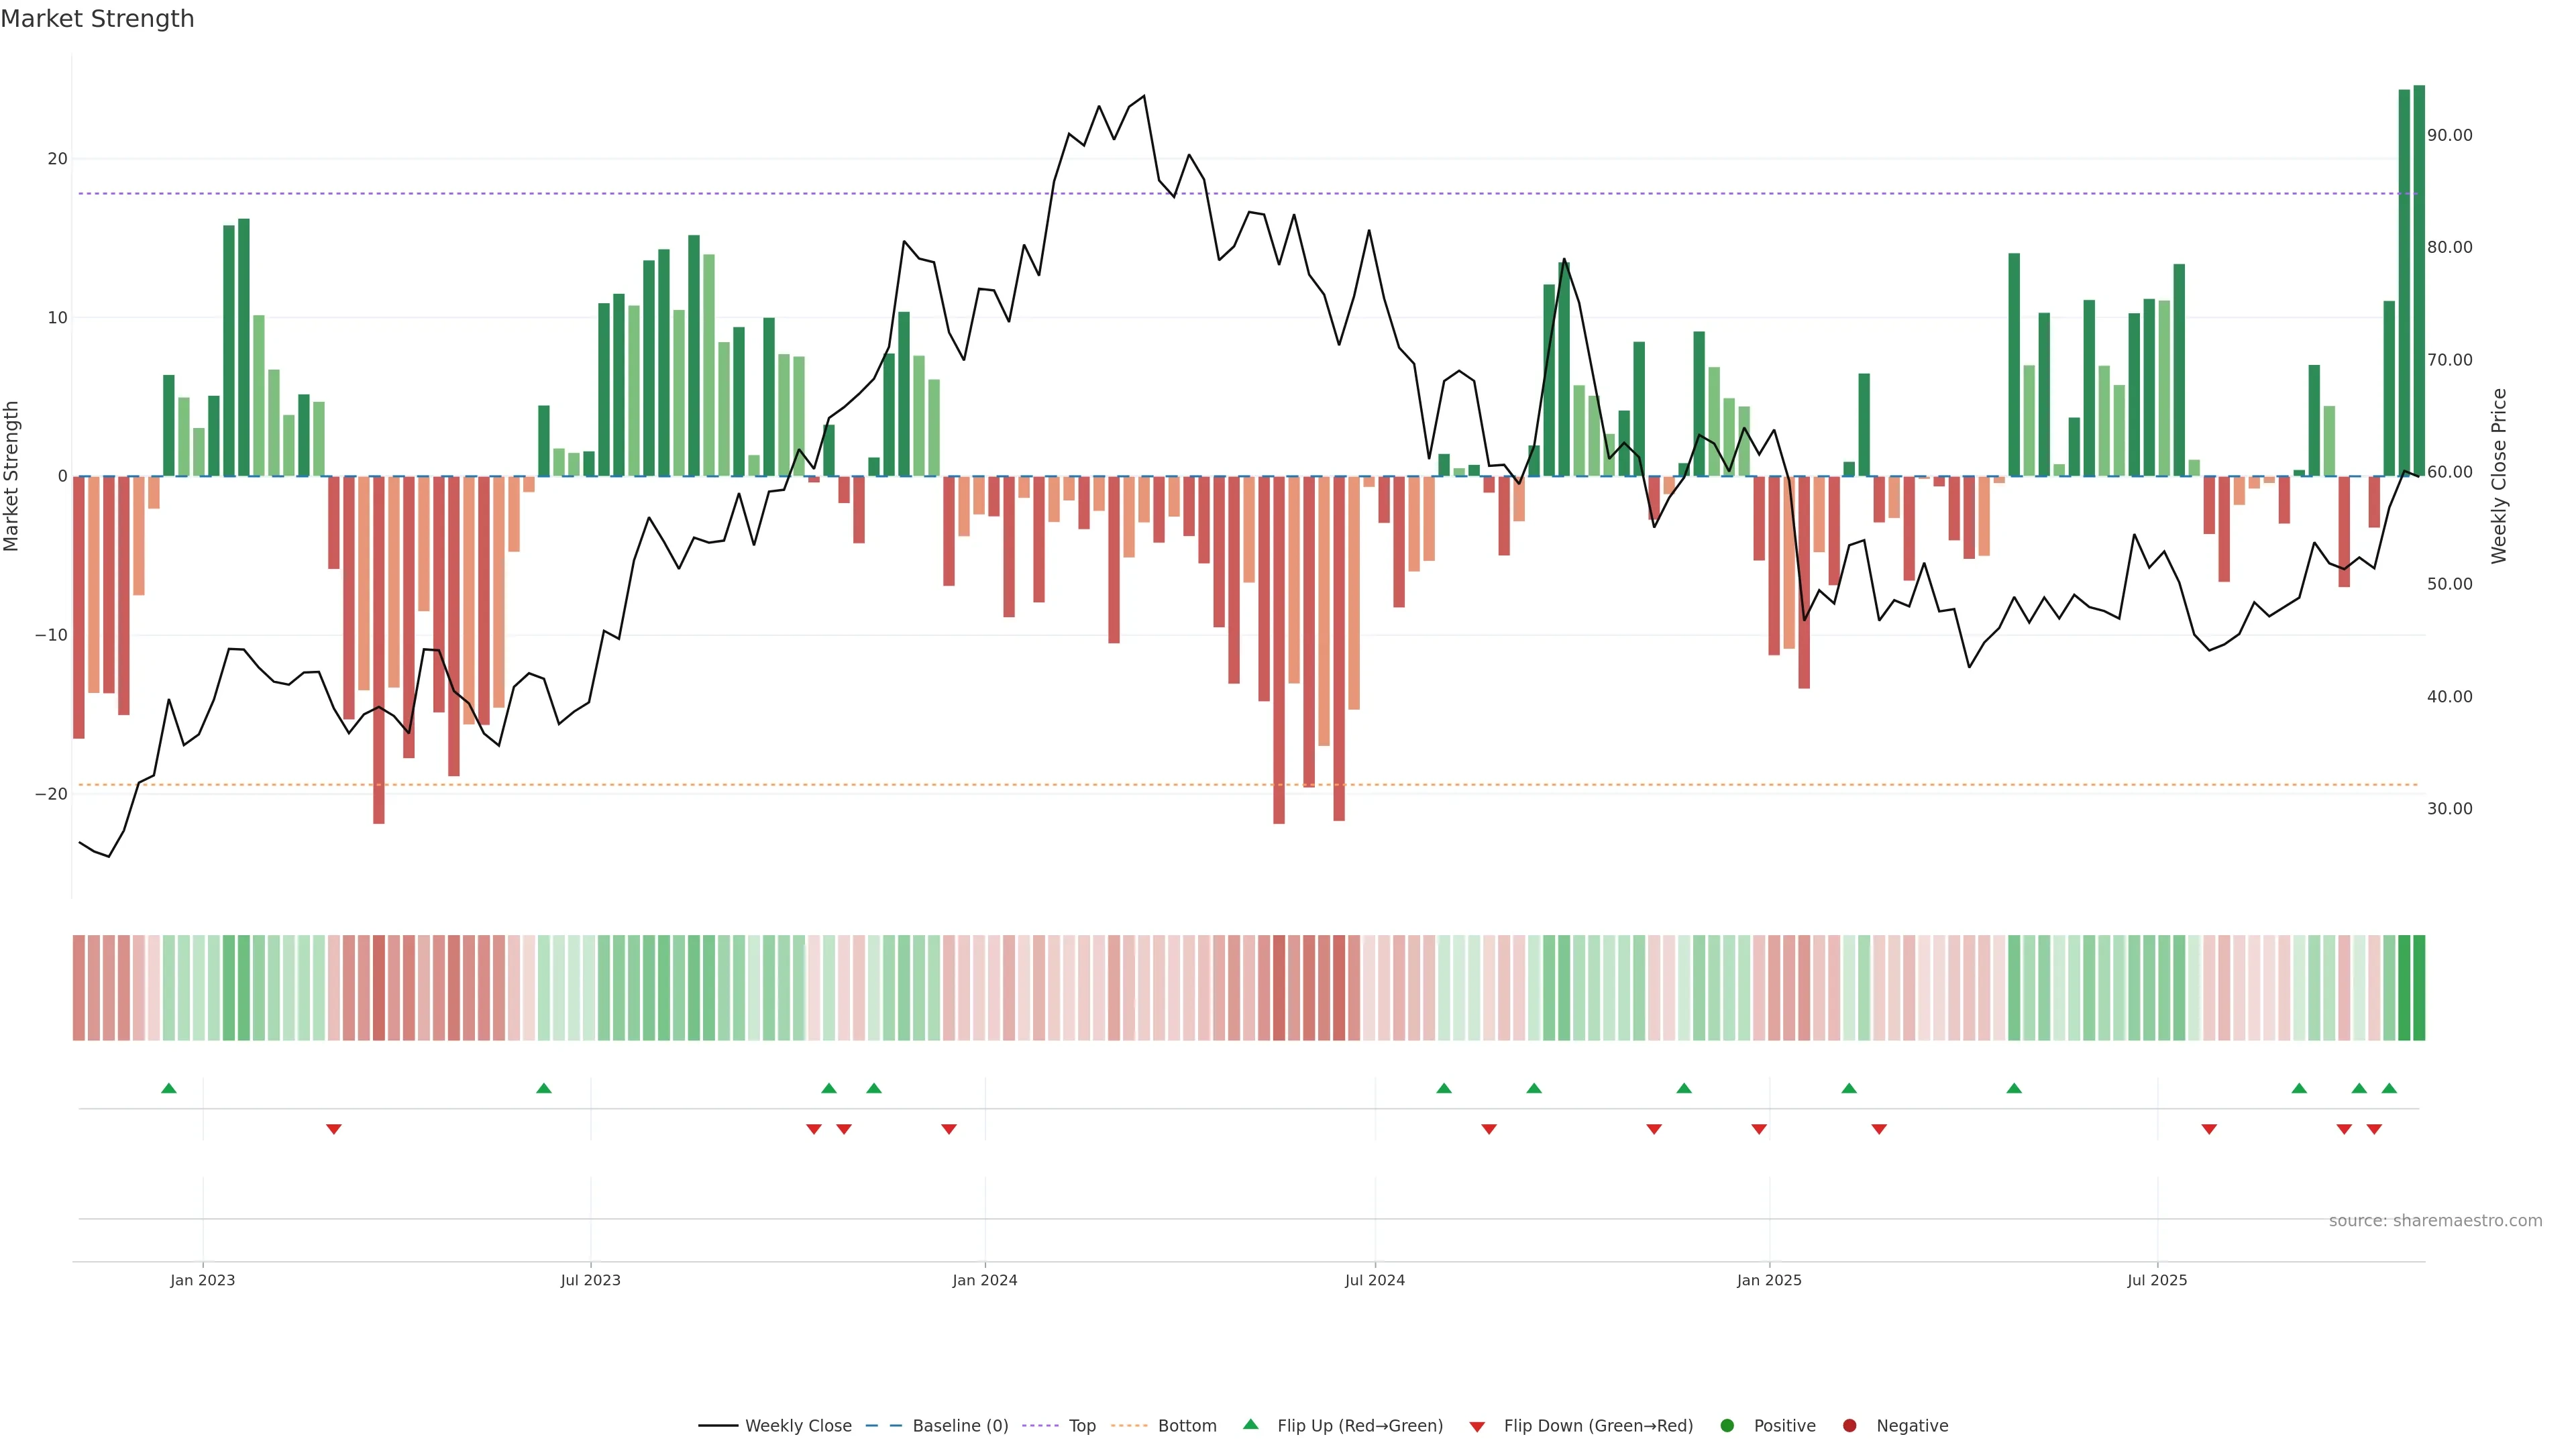Image resolution: width=2576 pixels, height=1449 pixels.
Task: Select the leftmost green flip-up triangle marker
Action: click(x=168, y=1088)
